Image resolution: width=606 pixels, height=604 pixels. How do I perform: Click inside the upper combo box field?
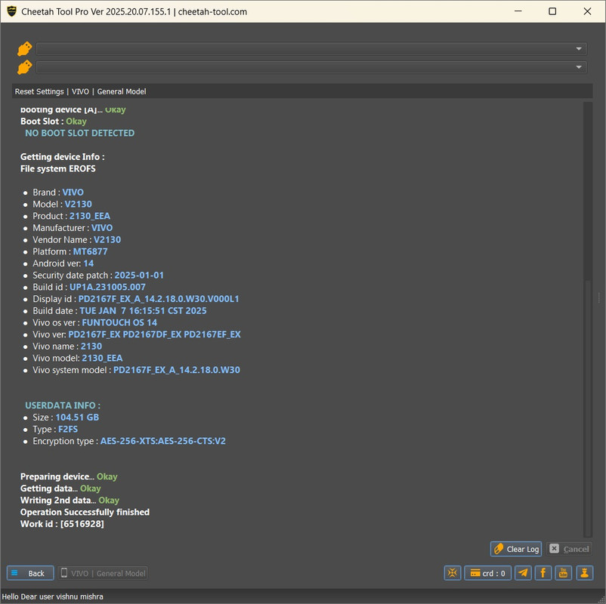311,49
